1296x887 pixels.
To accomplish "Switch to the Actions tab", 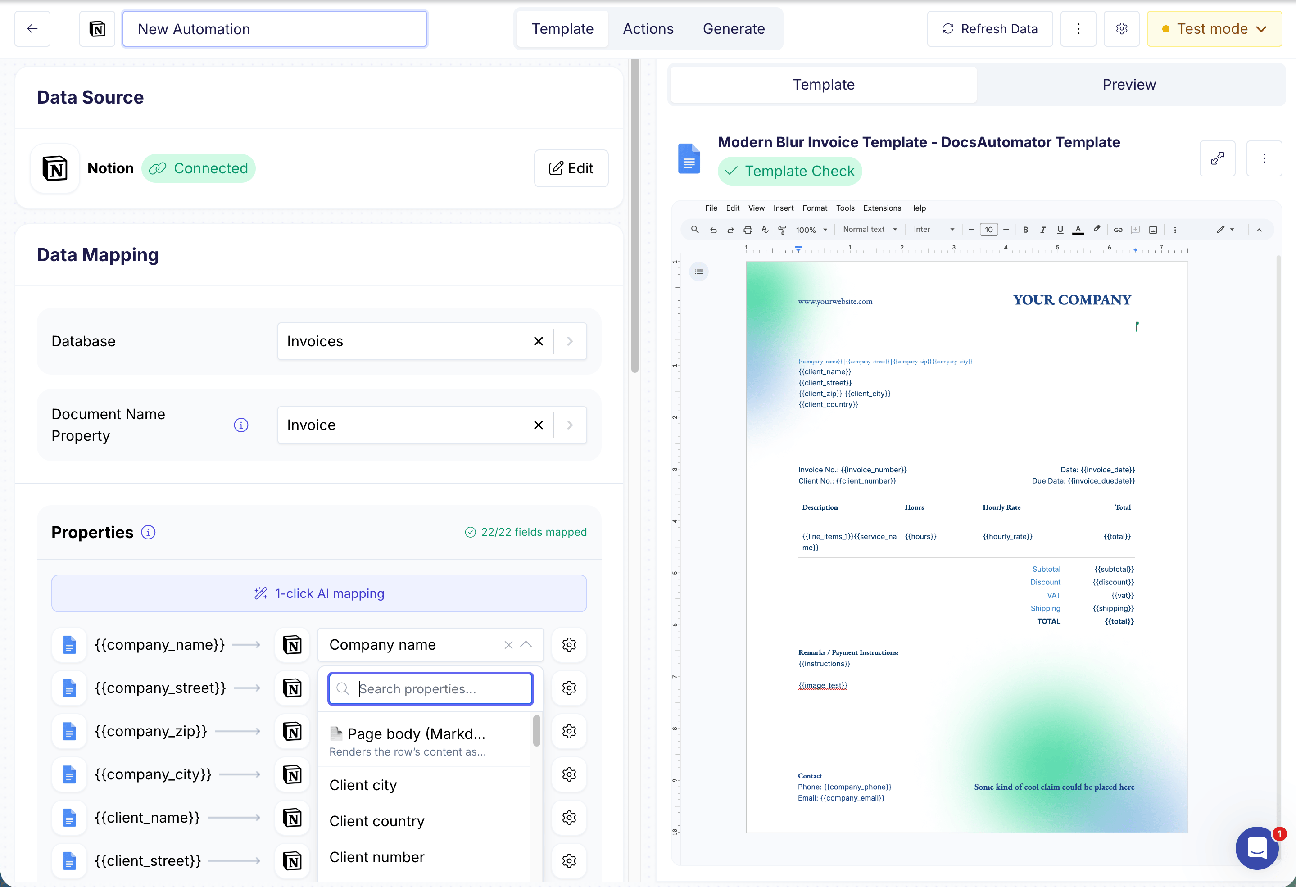I will (x=648, y=28).
